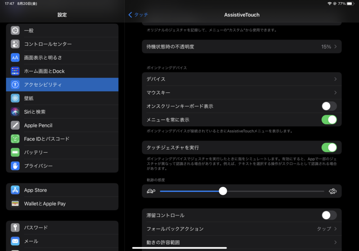Expand 動きの許容範囲 row chevron
The image size is (359, 251).
pos(335,242)
